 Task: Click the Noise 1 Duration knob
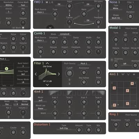point(130,16)
